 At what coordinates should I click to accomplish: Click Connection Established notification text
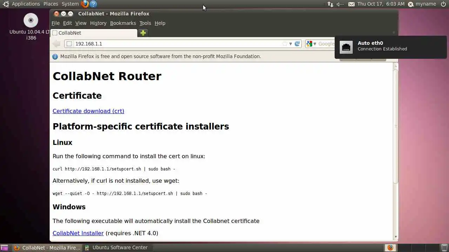pos(382,49)
